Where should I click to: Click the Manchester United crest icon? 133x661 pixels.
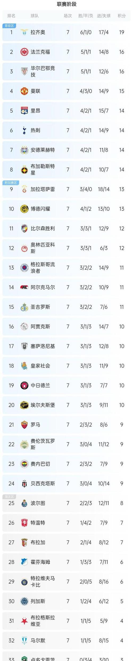point(24,91)
